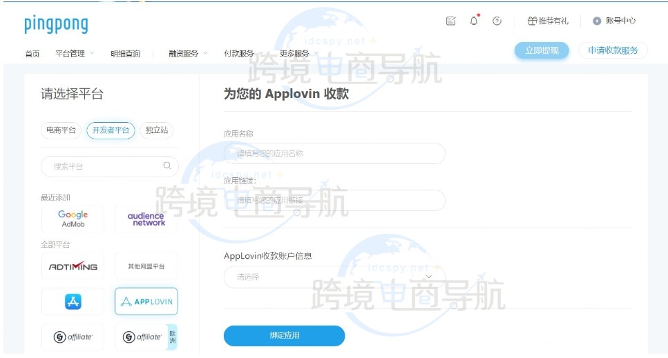Expand 付款服务 menu

[x=243, y=54]
